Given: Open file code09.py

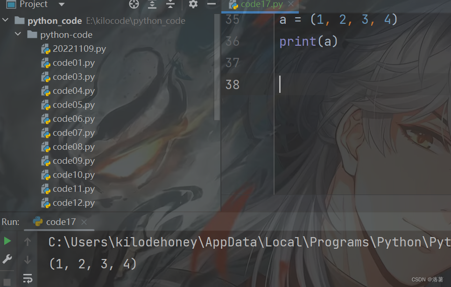Looking at the screenshot, I should pyautogui.click(x=74, y=161).
